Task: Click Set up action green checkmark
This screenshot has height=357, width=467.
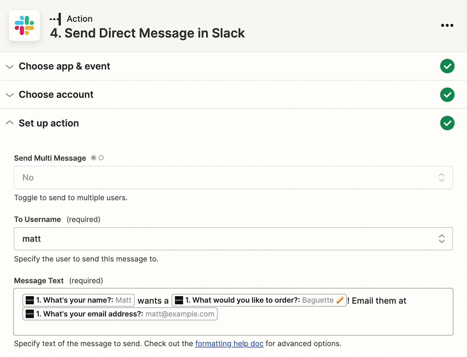Action: pyautogui.click(x=447, y=123)
